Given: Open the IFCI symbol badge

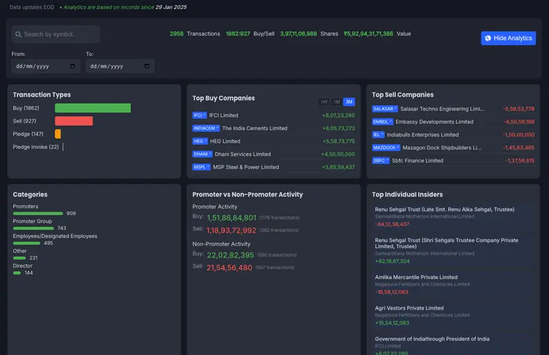Looking at the screenshot, I should [200, 115].
